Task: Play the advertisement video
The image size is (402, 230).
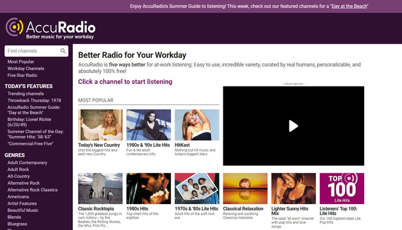Action: (293, 126)
